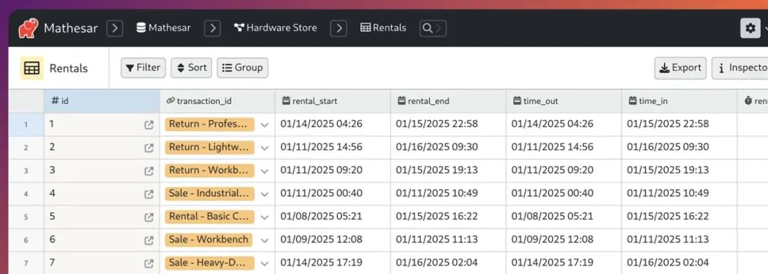Open dropdown for Sale - Industrial... transaction

pos(265,194)
